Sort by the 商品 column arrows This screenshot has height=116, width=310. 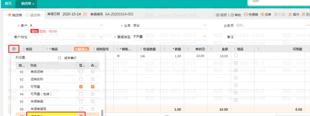tap(47, 49)
